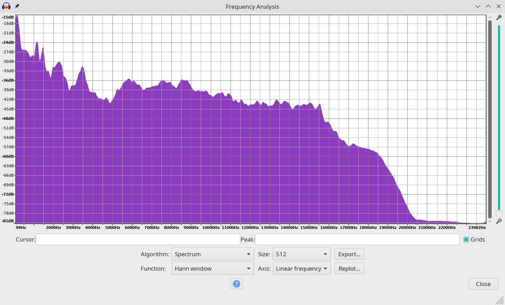This screenshot has width=505, height=305.
Task: Click the zoom in magnifier icon
Action: coord(499,17)
